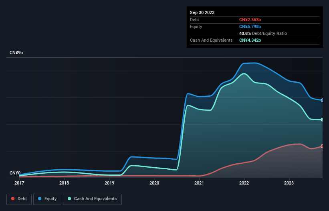Toggle the Cash And Equivalents legend button

[x=92, y=199]
